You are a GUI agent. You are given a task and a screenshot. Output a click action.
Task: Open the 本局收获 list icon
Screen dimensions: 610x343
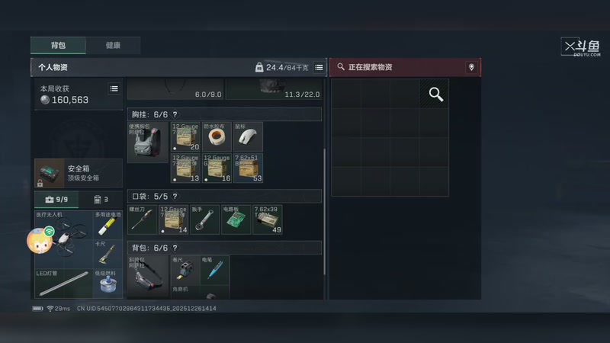114,89
